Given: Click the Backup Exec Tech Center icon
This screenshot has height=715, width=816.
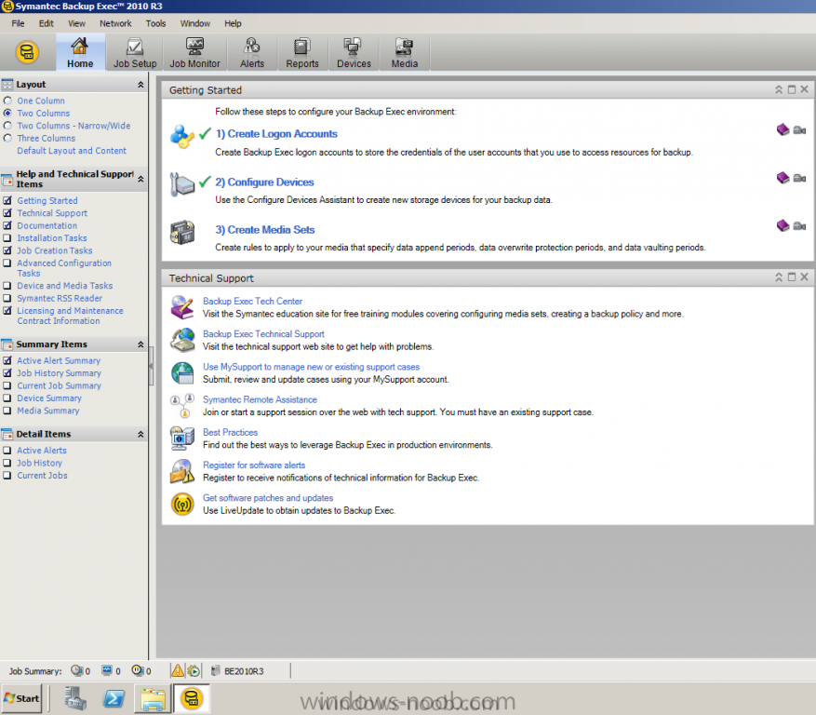Looking at the screenshot, I should tap(182, 307).
